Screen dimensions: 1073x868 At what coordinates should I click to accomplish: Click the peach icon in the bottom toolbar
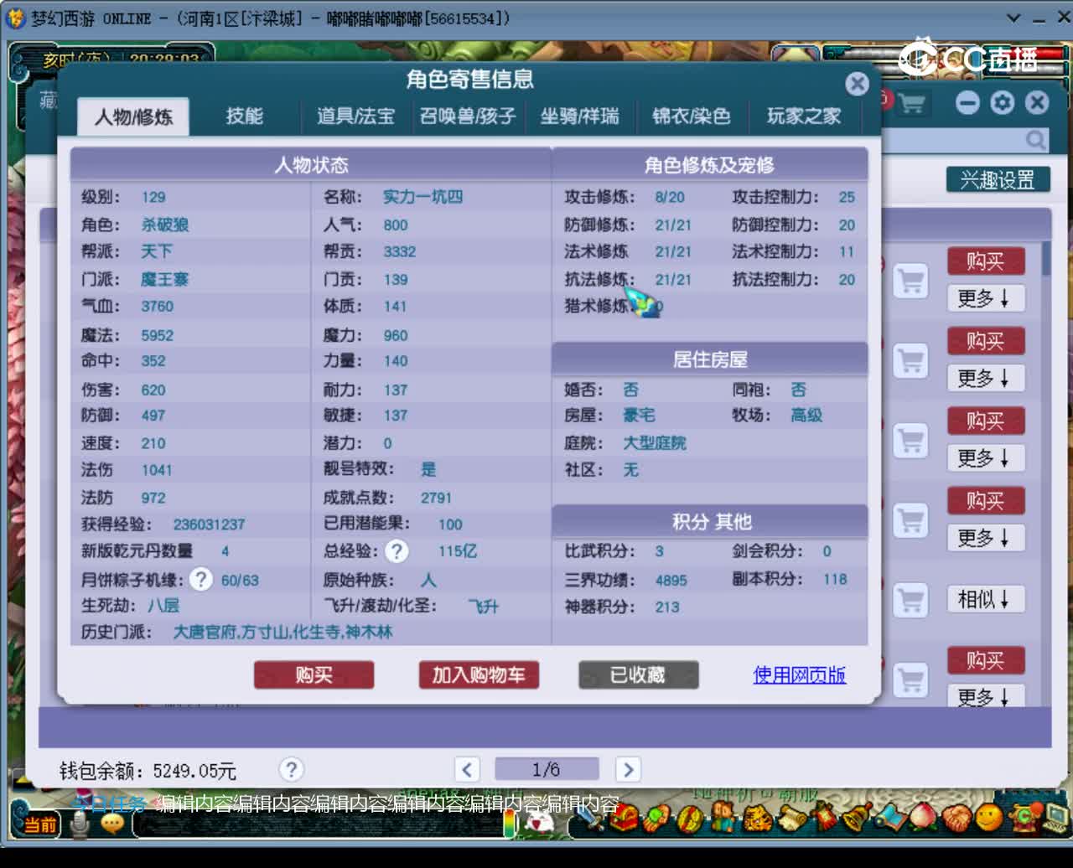[x=923, y=816]
